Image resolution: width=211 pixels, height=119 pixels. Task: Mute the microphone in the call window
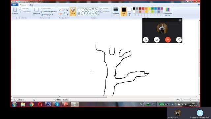point(146,40)
